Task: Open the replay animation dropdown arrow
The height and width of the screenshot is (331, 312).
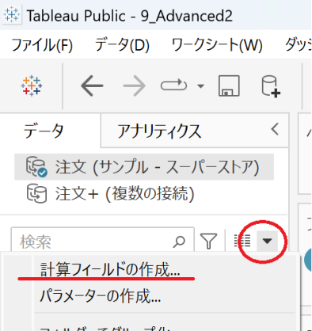Action: point(201,86)
